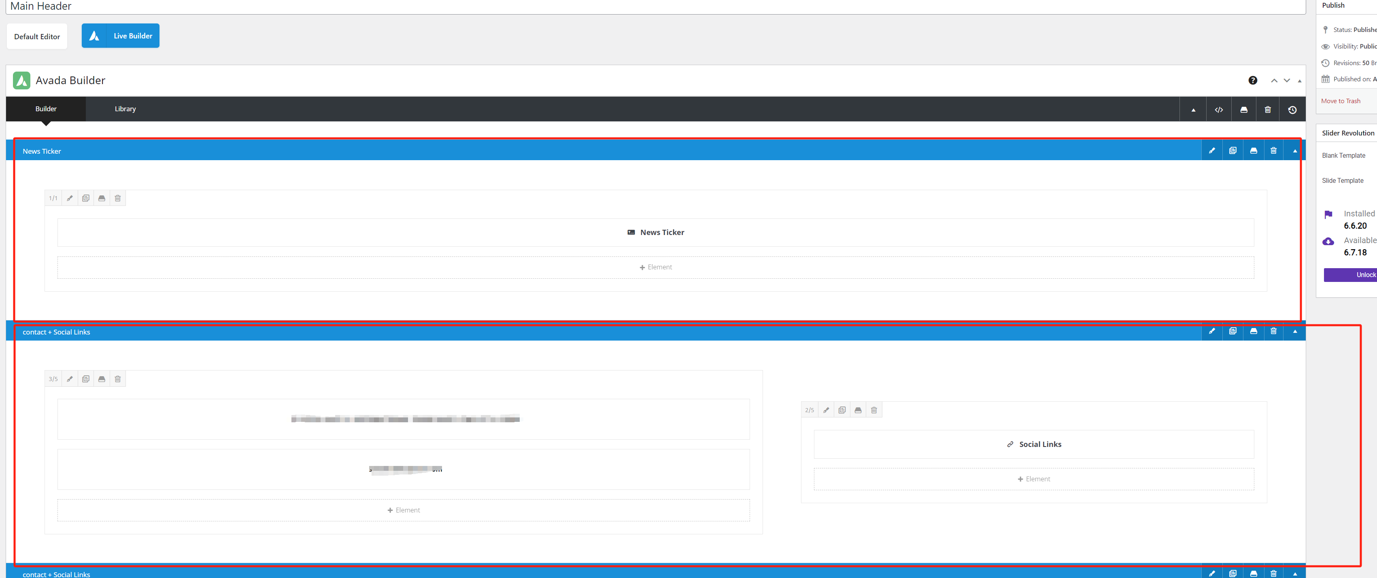Viewport: 1377px width, 578px height.
Task: Change the 3/5 column size
Action: tap(53, 379)
